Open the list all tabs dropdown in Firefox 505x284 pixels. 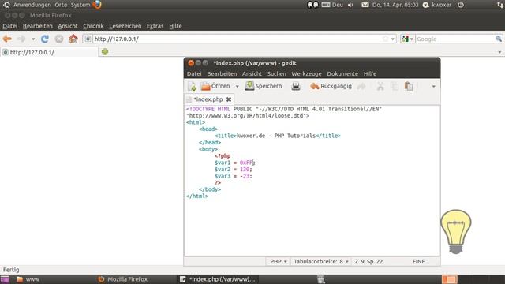(x=499, y=52)
